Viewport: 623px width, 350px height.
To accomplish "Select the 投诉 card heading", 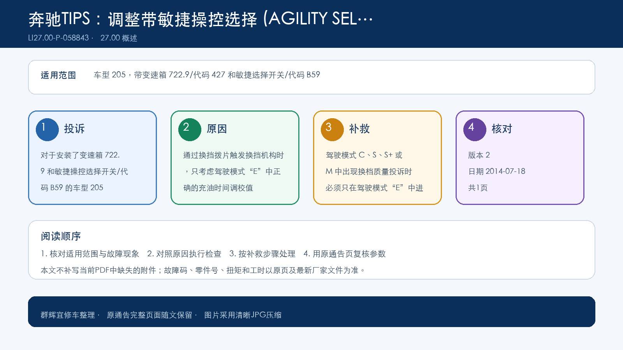I will click(74, 129).
